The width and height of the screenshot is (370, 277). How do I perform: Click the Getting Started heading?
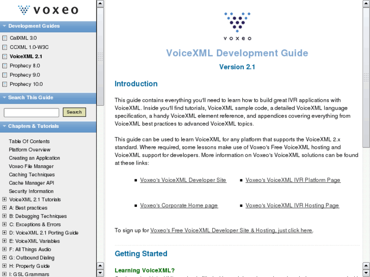pyautogui.click(x=141, y=254)
